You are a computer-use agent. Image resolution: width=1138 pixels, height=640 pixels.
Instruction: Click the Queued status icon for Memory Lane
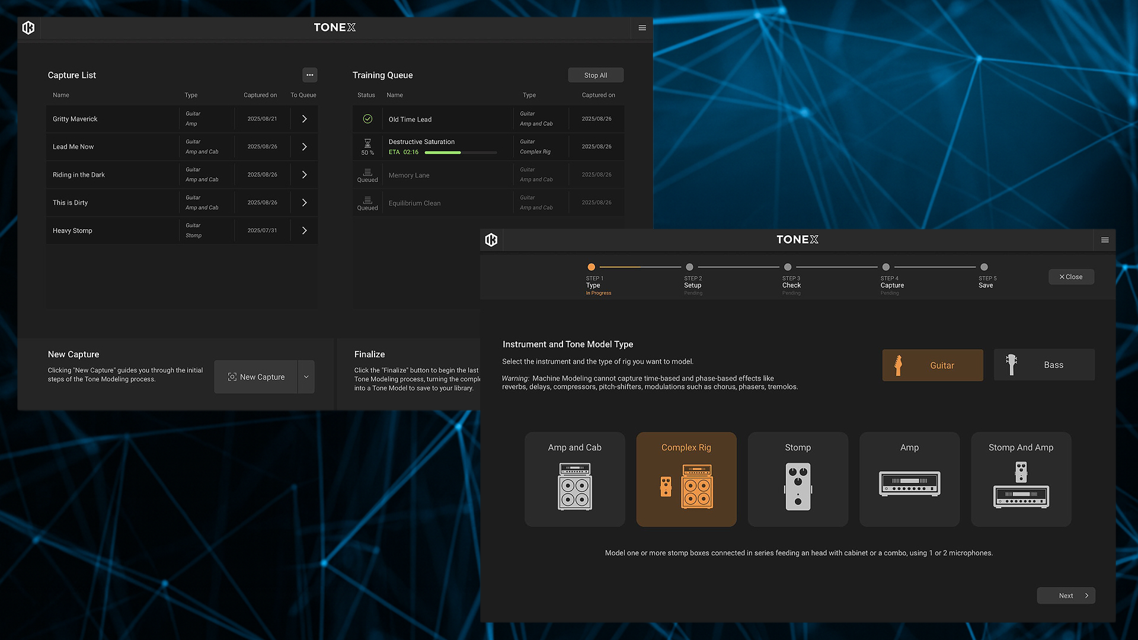(x=367, y=172)
